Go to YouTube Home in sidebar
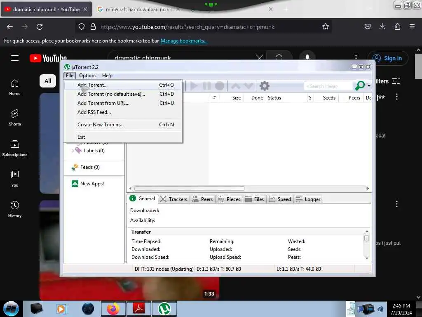 [15, 88]
